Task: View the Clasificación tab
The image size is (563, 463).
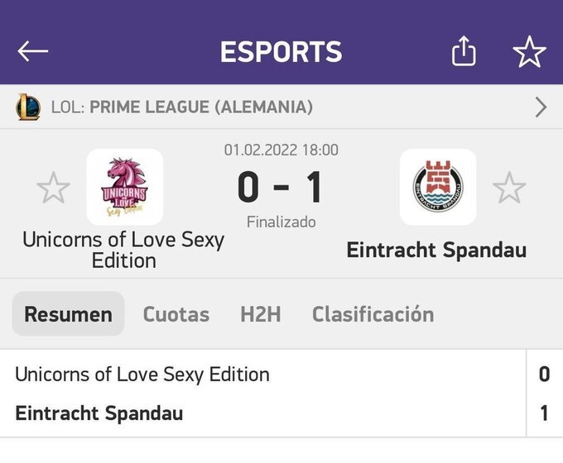Action: pos(373,314)
